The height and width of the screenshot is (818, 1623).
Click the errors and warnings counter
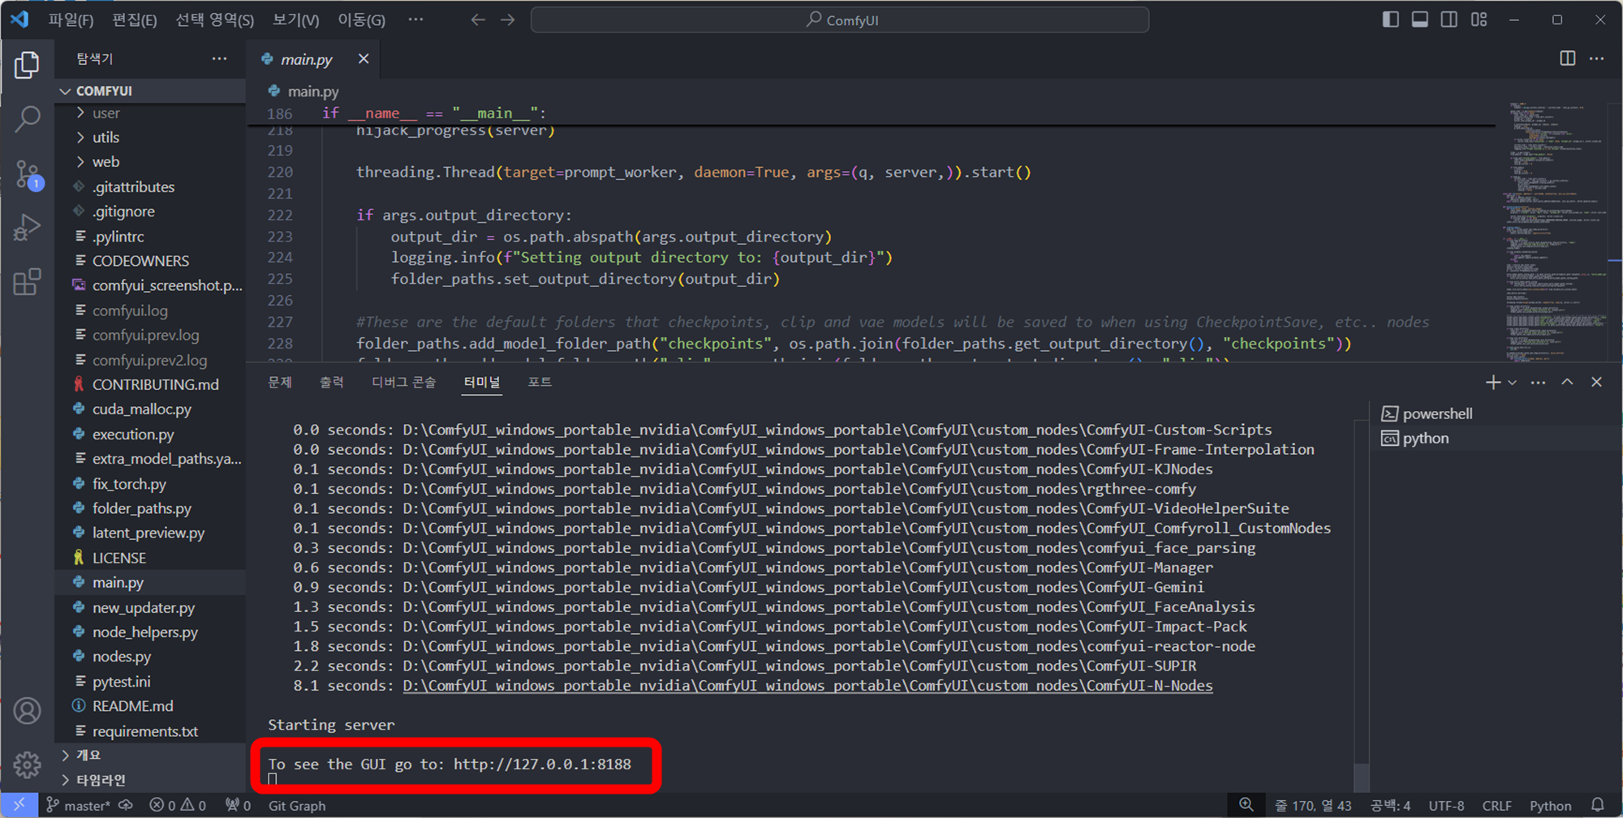[x=178, y=805]
